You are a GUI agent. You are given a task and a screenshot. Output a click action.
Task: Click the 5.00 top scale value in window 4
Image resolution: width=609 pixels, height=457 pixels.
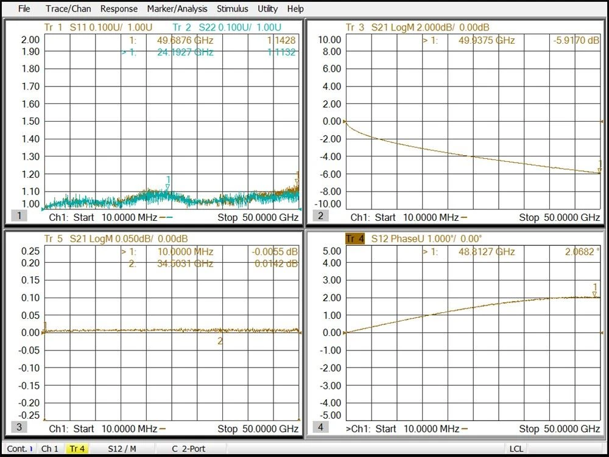(x=332, y=251)
